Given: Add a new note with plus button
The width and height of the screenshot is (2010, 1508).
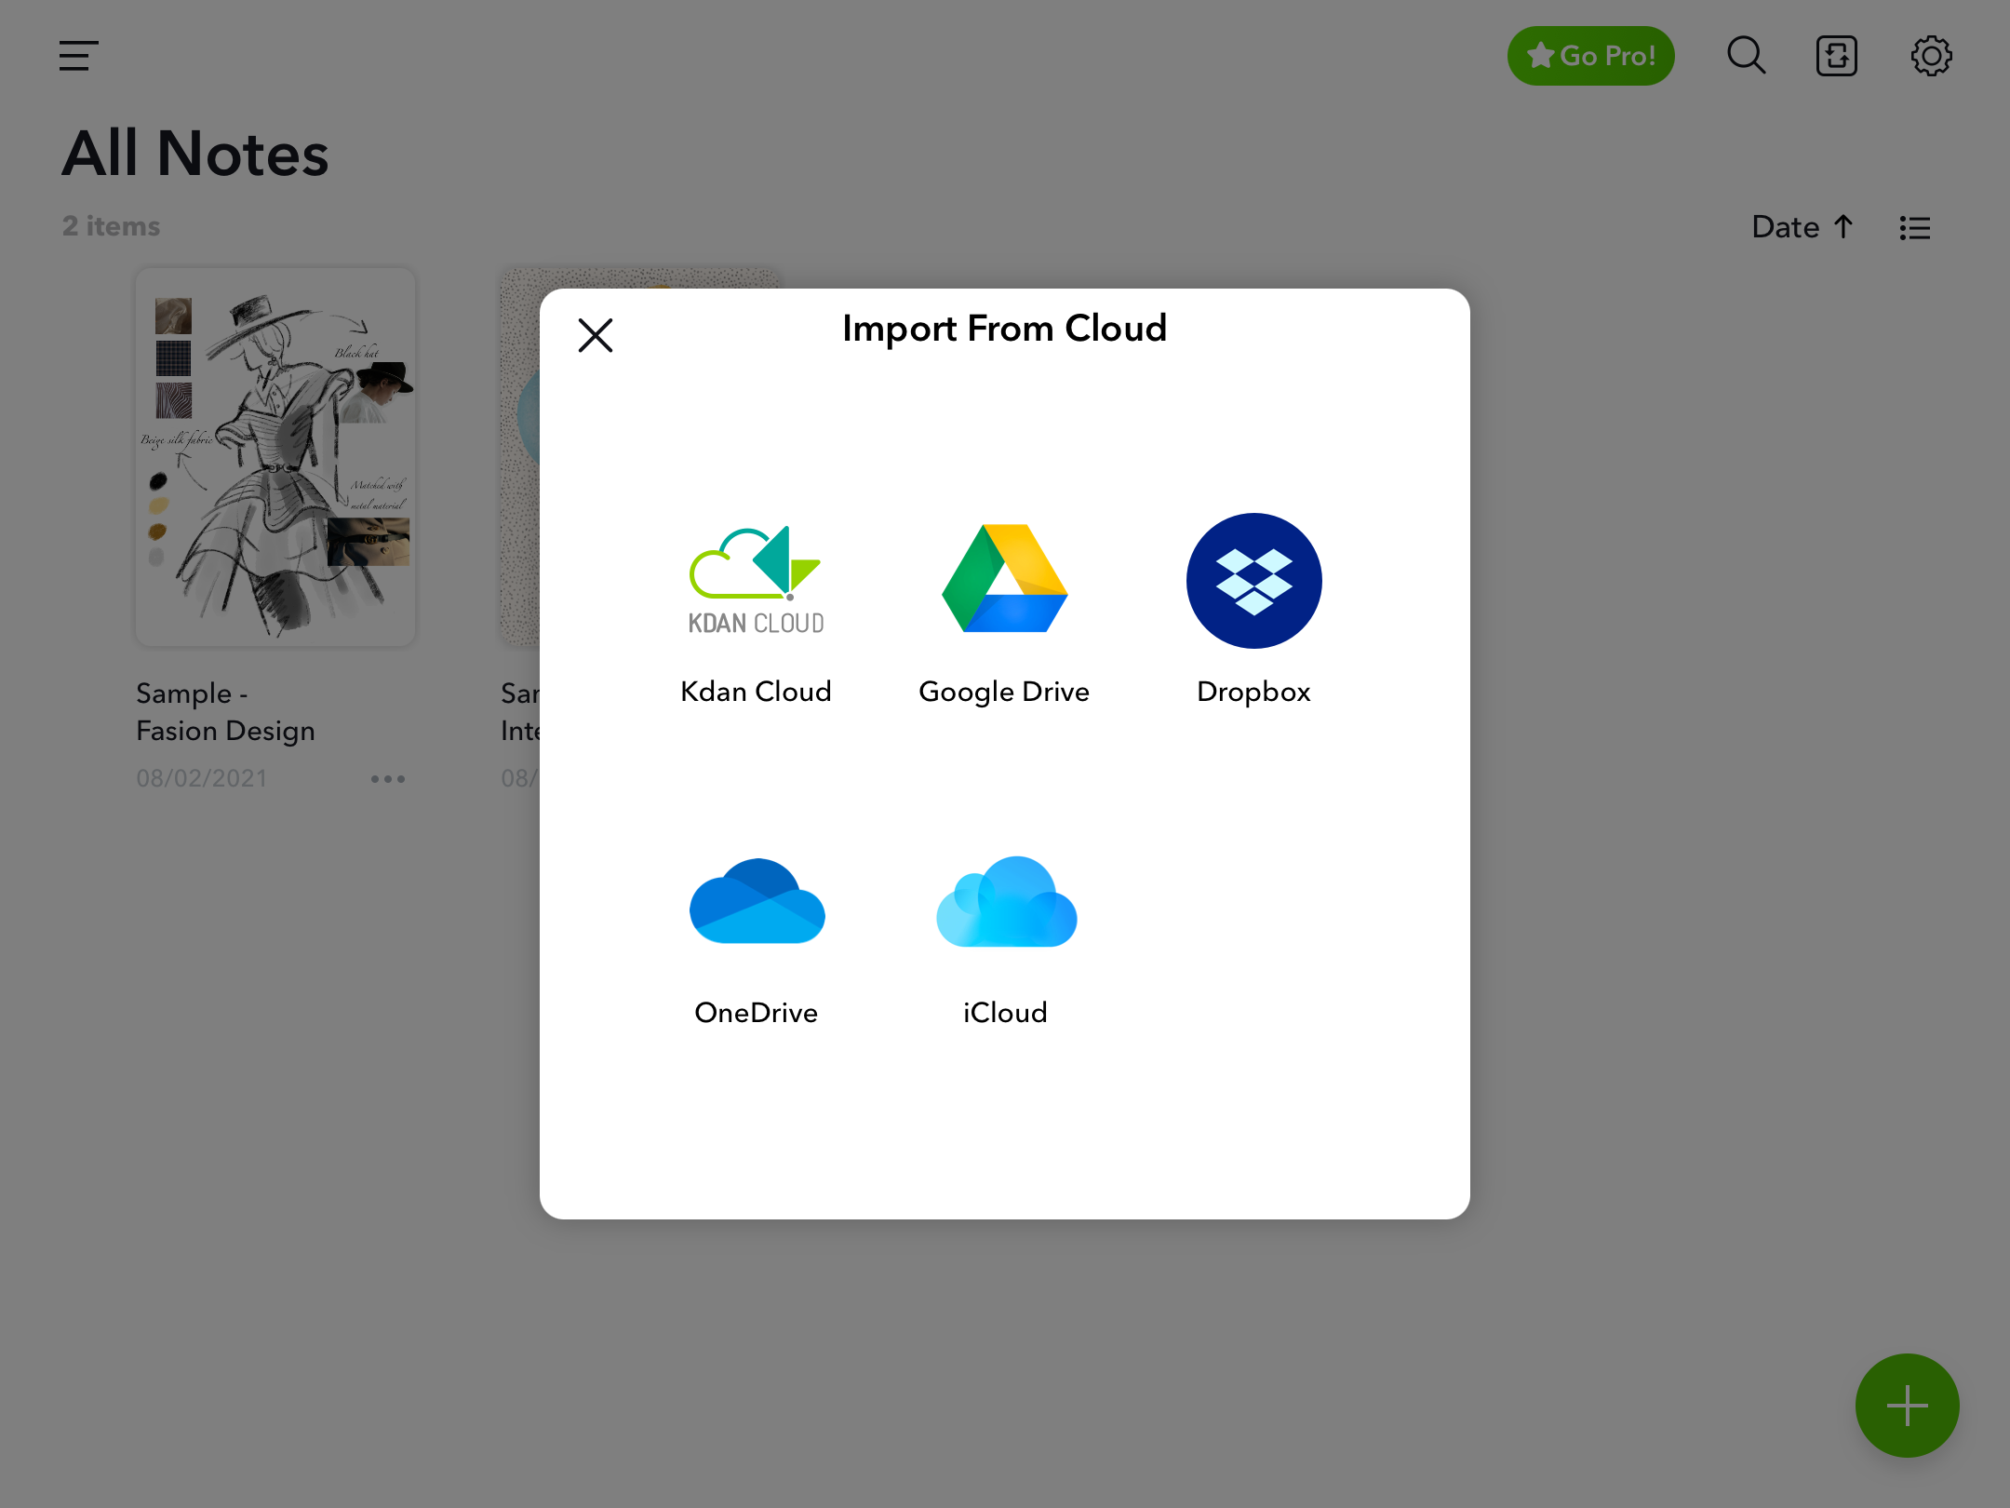Looking at the screenshot, I should 1907,1406.
